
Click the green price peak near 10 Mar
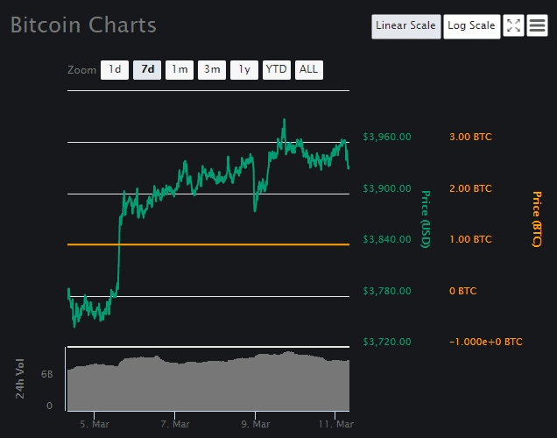(x=284, y=123)
